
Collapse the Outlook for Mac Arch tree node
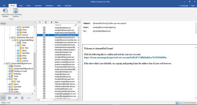coord(10,38)
